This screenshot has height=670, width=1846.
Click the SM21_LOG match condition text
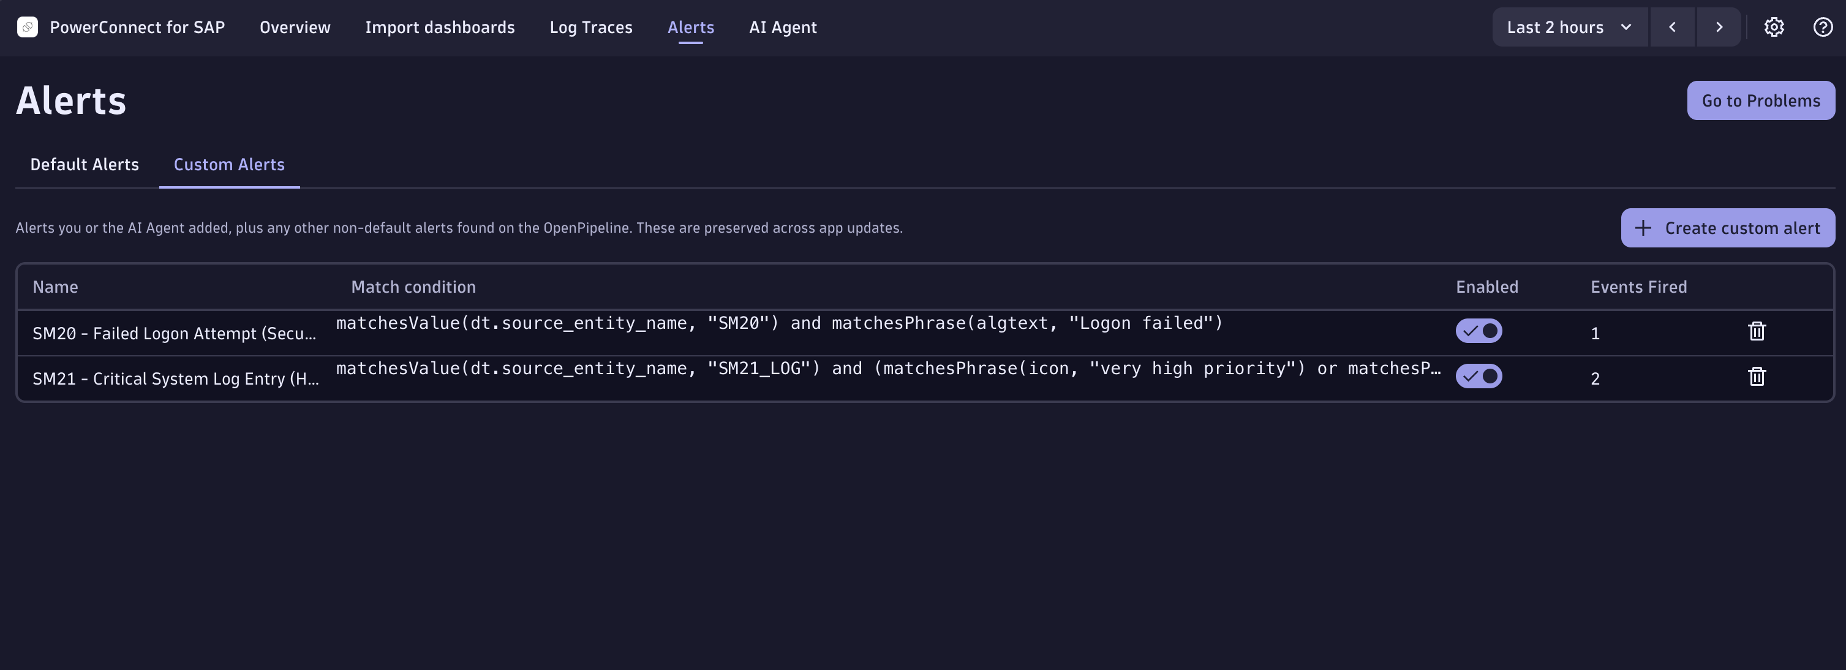point(889,368)
